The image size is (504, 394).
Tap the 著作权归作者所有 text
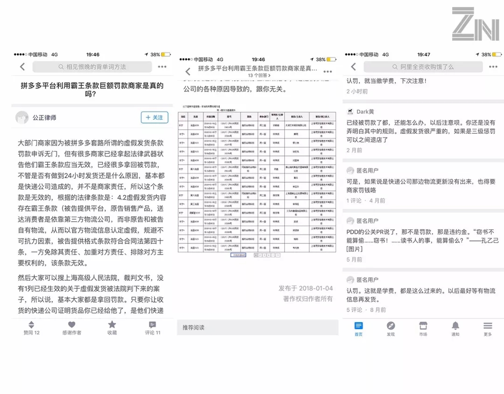[308, 299]
